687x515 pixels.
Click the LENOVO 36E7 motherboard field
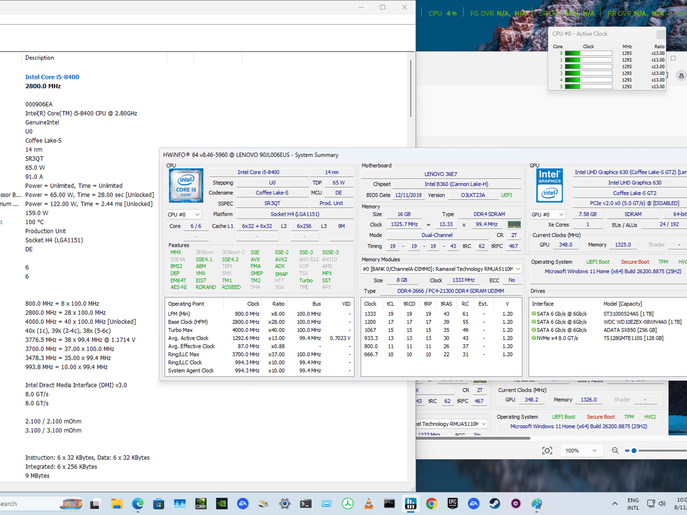pyautogui.click(x=441, y=174)
